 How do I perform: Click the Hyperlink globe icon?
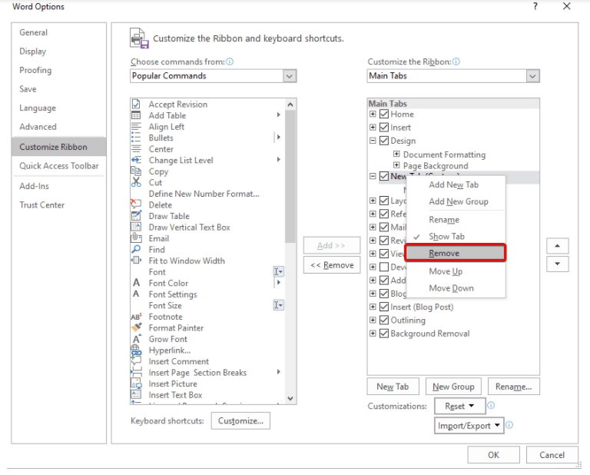[x=136, y=350]
